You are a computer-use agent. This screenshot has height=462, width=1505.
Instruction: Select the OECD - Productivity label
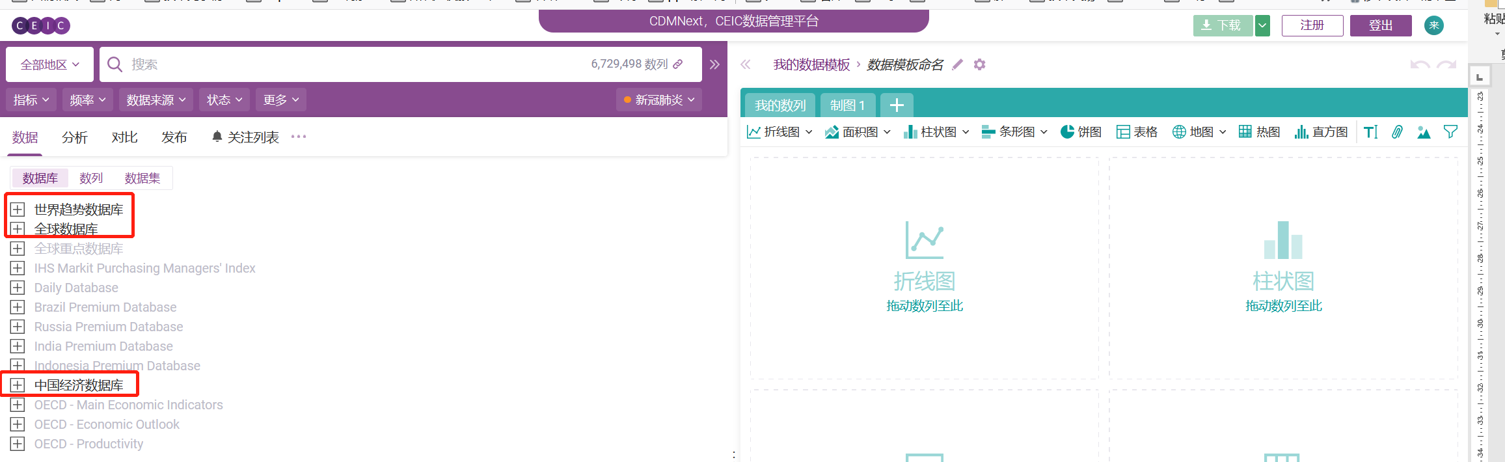(88, 444)
